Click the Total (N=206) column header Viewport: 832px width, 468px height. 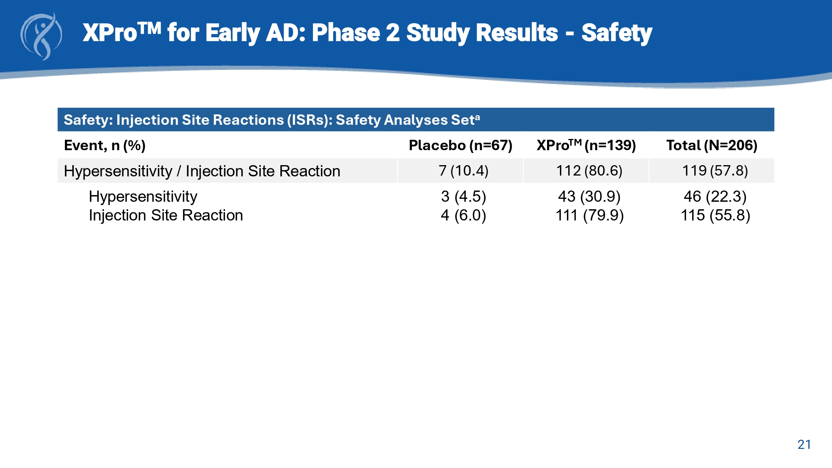pos(712,146)
